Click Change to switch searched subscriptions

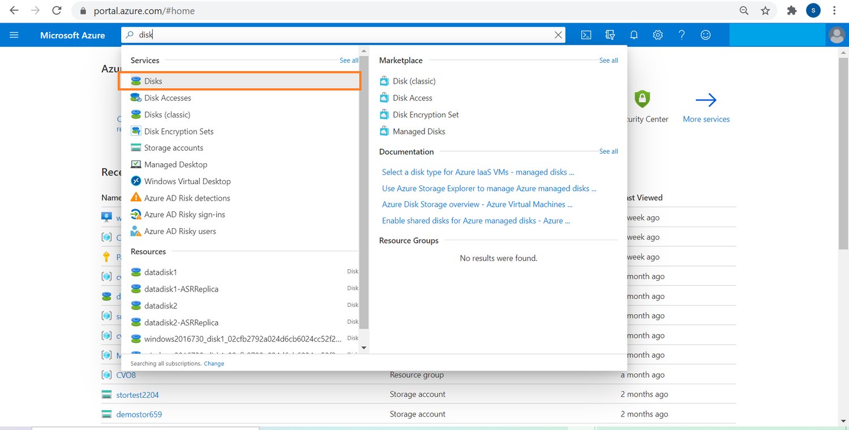click(214, 364)
